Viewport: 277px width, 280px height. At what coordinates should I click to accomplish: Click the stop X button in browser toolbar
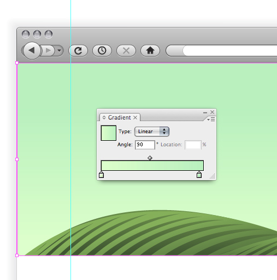(x=126, y=51)
